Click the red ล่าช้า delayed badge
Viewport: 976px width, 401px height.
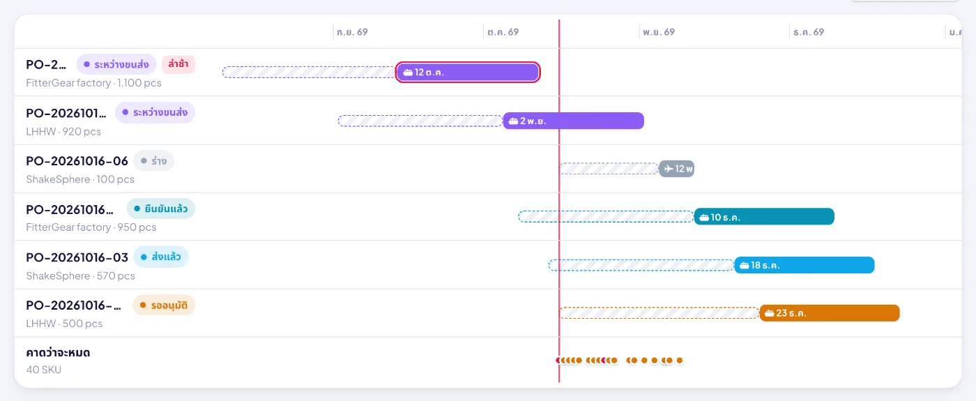[x=178, y=64]
